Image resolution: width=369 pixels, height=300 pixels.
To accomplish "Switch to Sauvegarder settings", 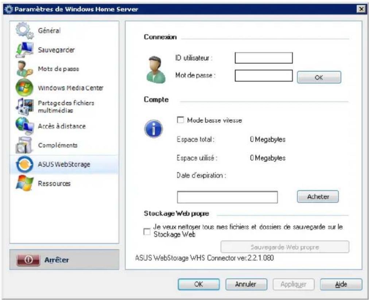I will [56, 50].
